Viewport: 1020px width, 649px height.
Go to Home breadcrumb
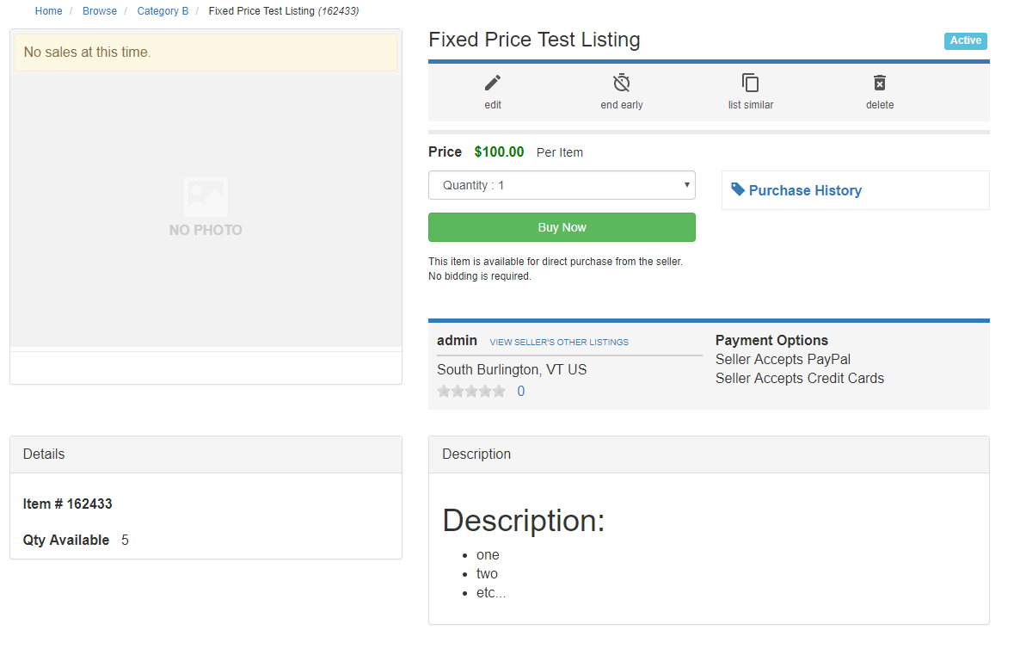click(49, 11)
